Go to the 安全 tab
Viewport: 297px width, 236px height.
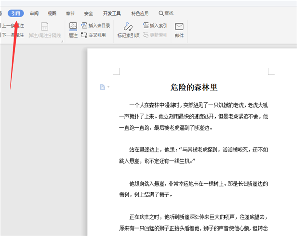point(89,13)
